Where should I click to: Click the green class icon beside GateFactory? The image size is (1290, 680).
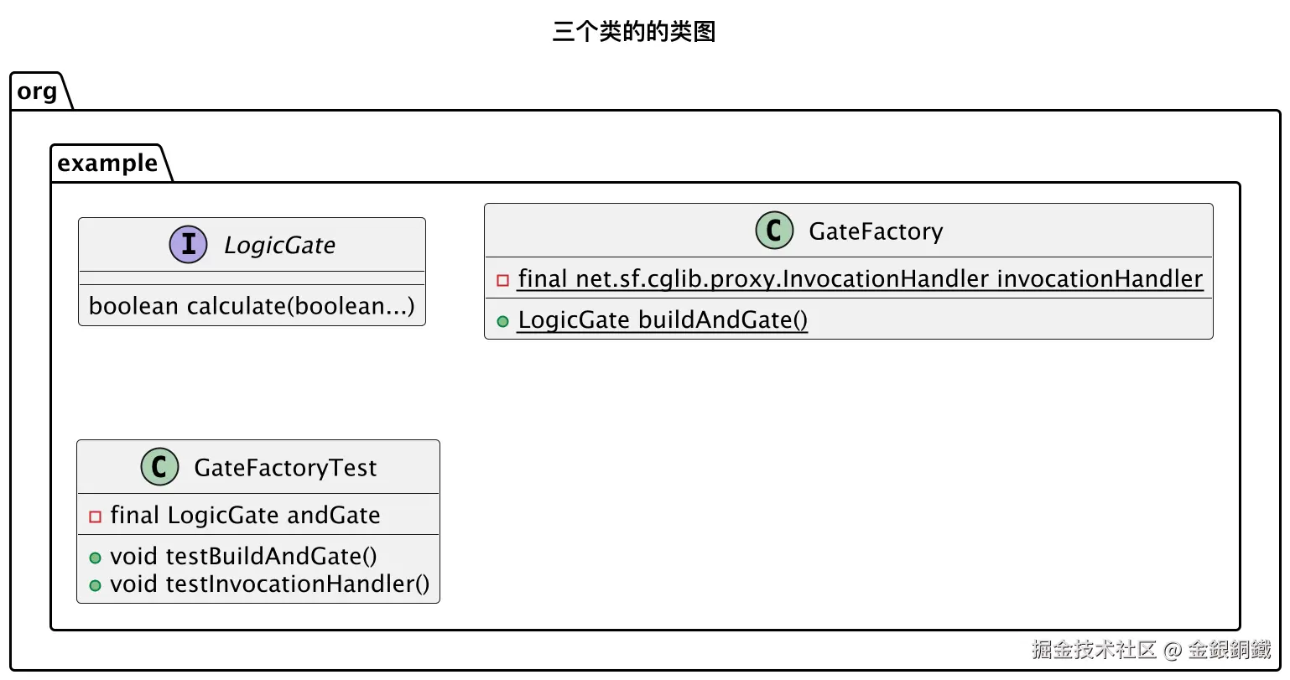pos(774,231)
